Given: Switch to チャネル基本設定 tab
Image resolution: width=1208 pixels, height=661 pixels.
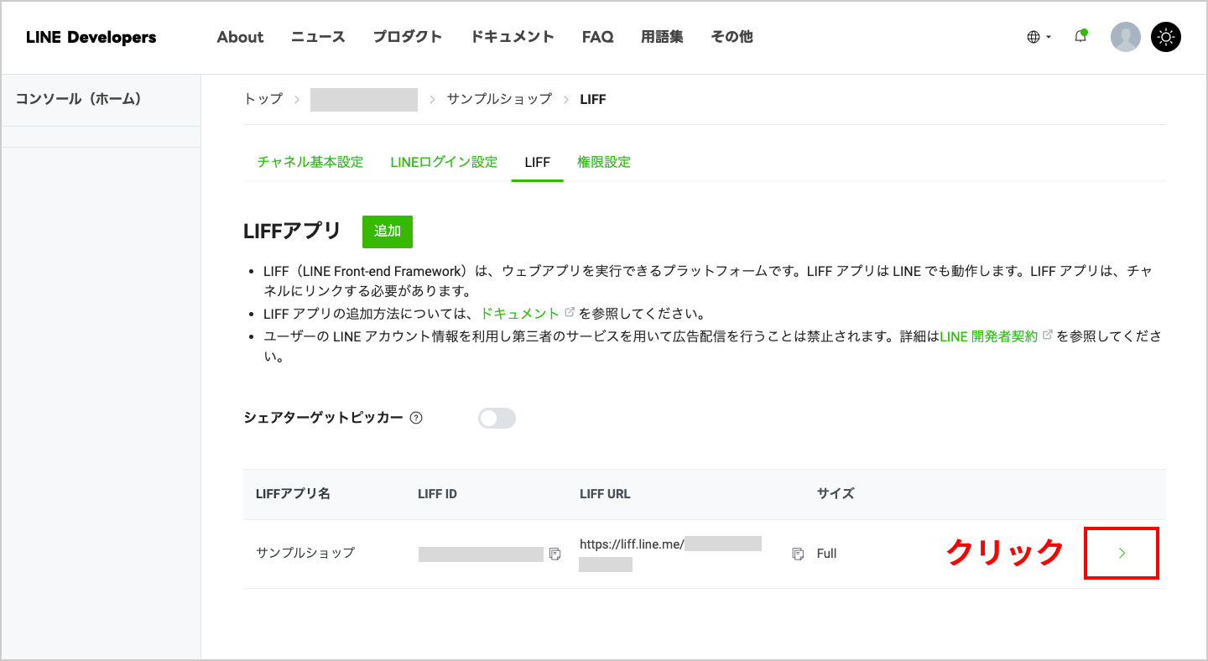Looking at the screenshot, I should pyautogui.click(x=310, y=162).
